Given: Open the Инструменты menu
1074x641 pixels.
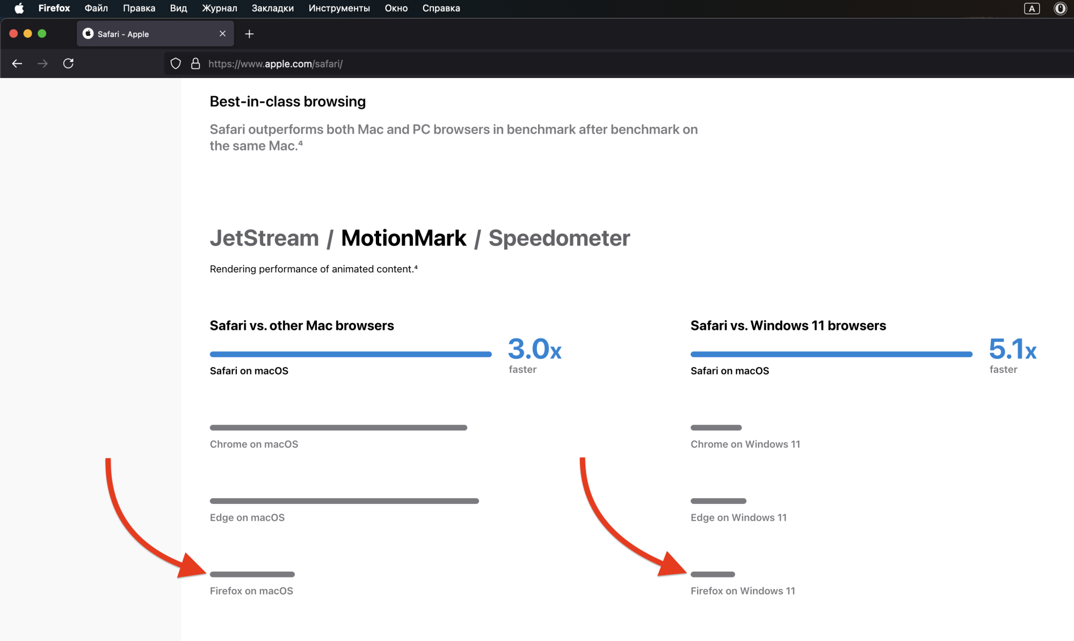Looking at the screenshot, I should tap(339, 8).
